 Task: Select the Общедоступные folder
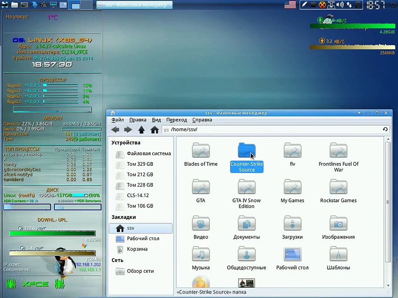246,258
